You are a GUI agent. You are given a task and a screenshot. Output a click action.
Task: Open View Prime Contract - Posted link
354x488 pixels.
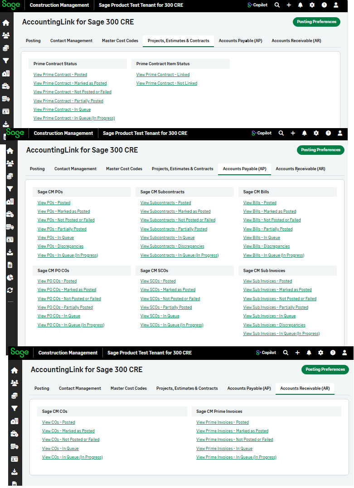coord(60,75)
